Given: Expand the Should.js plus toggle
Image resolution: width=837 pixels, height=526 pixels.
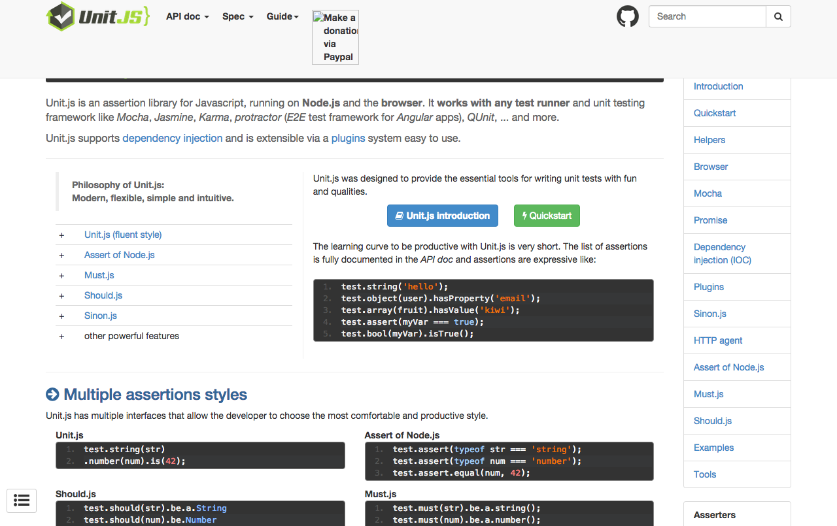Looking at the screenshot, I should 61,296.
